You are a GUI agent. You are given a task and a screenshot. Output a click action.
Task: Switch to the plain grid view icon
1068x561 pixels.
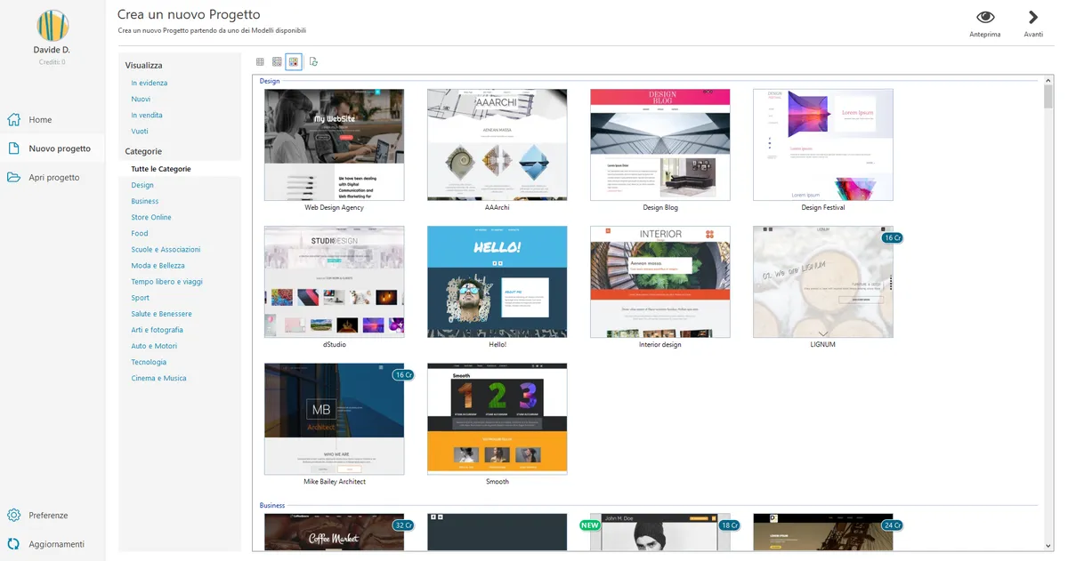click(x=260, y=62)
